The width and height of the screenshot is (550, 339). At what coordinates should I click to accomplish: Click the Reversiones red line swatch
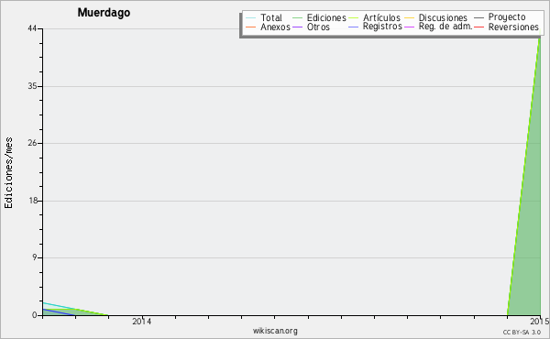click(479, 27)
